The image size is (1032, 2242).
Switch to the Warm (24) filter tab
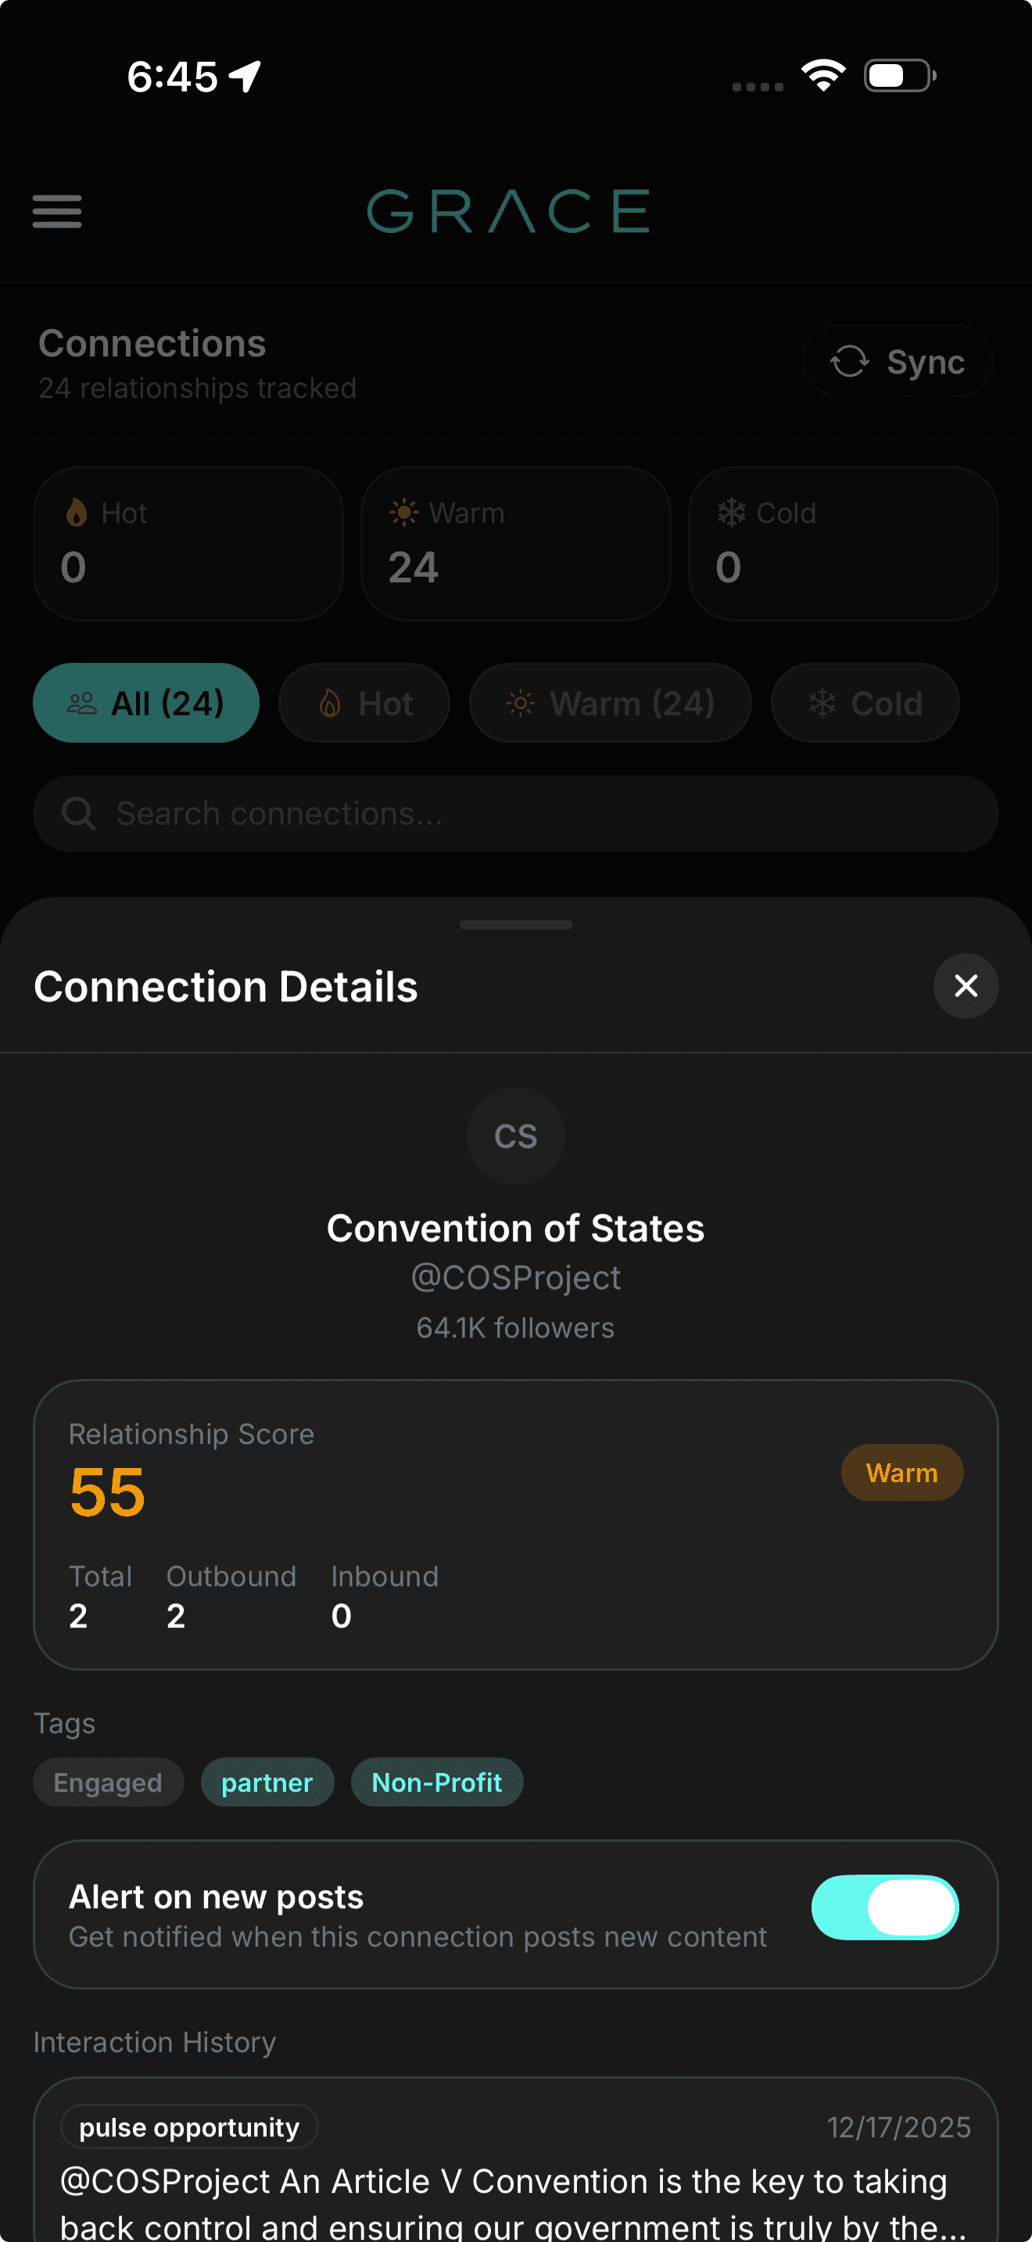[x=609, y=704]
